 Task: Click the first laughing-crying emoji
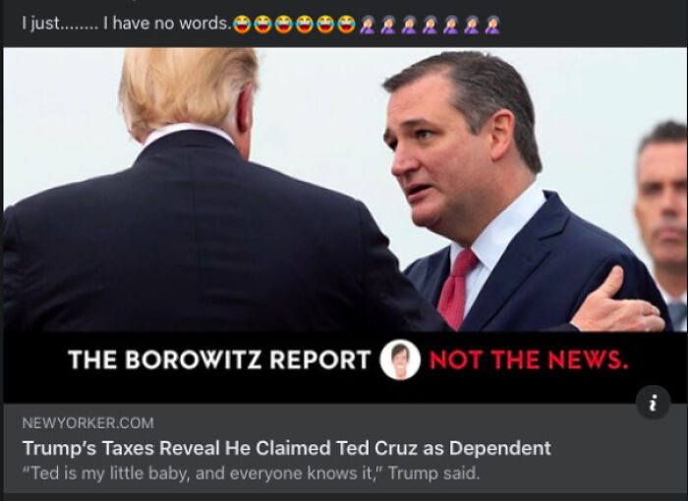tap(242, 25)
